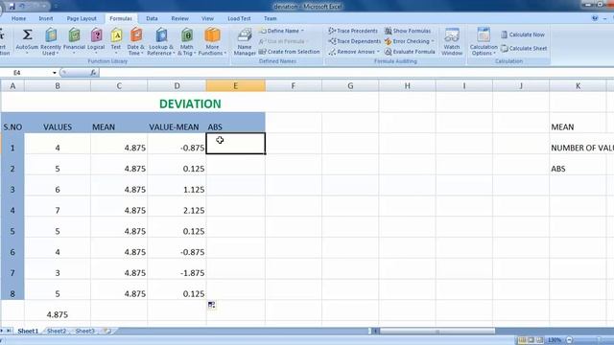The width and height of the screenshot is (614, 345).
Task: Open the Load Test tab
Action: [x=239, y=18]
